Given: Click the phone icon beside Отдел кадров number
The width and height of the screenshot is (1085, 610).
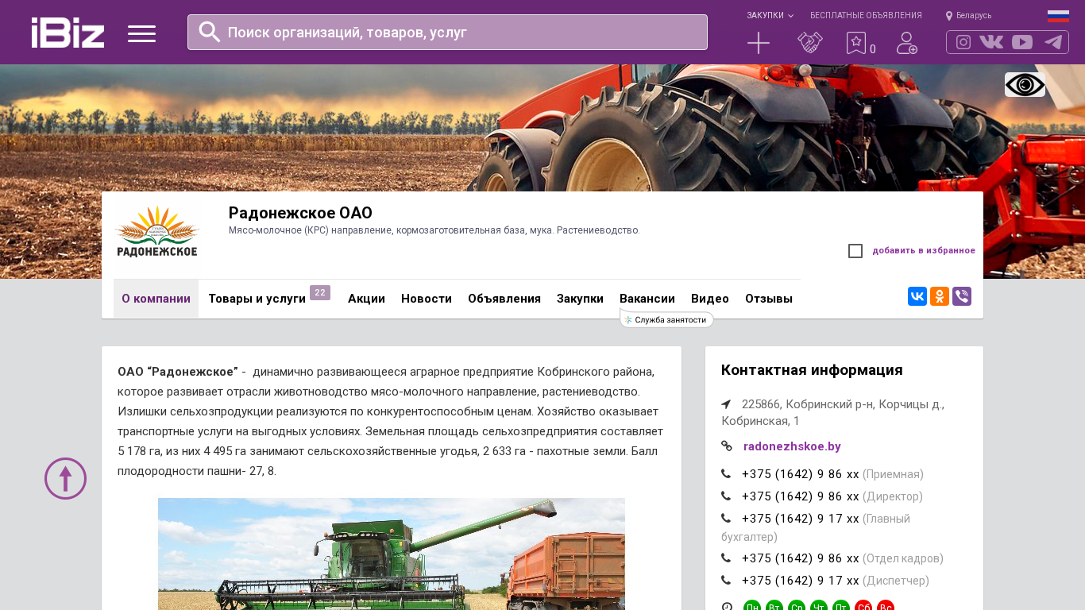Looking at the screenshot, I should pos(726,558).
